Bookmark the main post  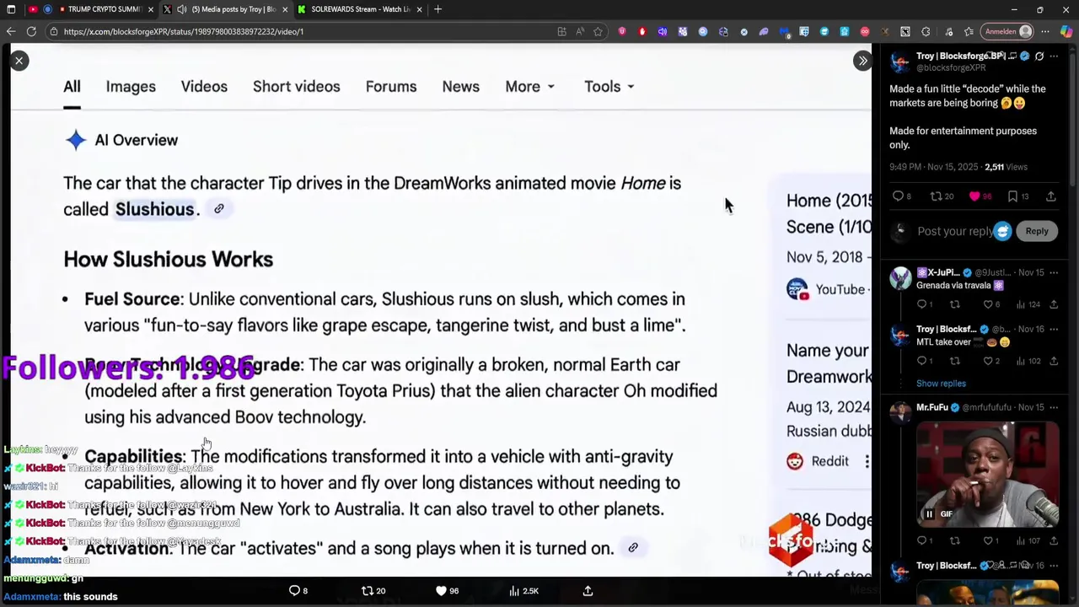coord(1012,196)
